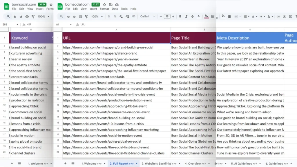
Task: Click the increase font size plus
Action: (173, 17)
